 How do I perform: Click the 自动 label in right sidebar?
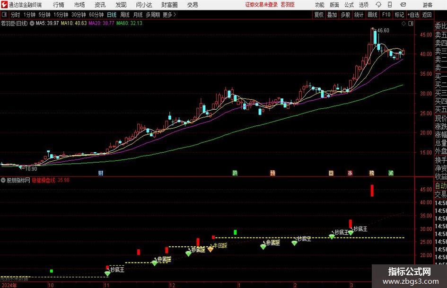click(441, 186)
